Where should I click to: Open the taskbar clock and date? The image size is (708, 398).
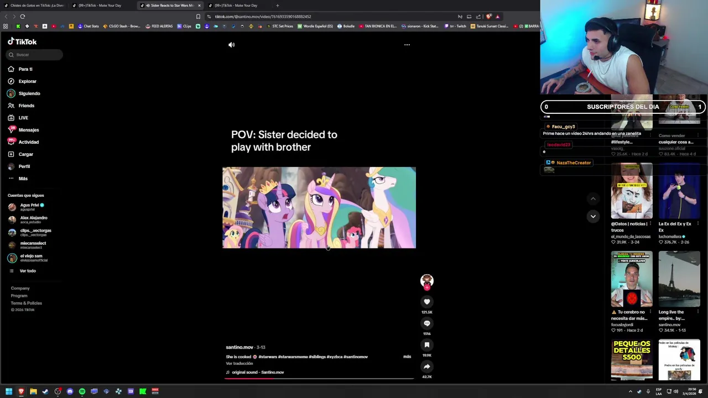tap(689, 391)
